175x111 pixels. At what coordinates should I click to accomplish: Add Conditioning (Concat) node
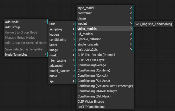coord(105,76)
